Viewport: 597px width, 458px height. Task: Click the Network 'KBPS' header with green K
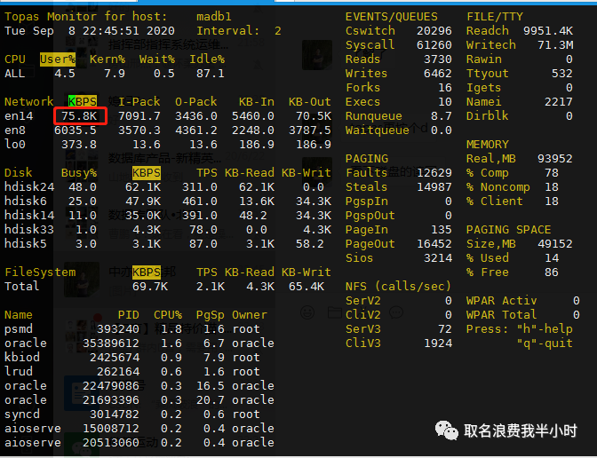pyautogui.click(x=83, y=101)
